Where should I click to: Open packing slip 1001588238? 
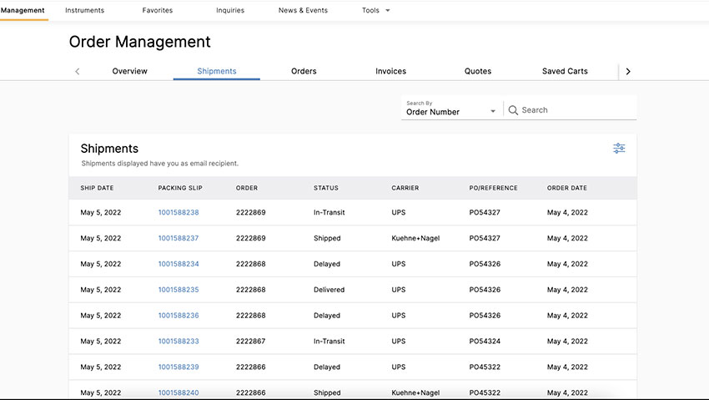tap(179, 213)
